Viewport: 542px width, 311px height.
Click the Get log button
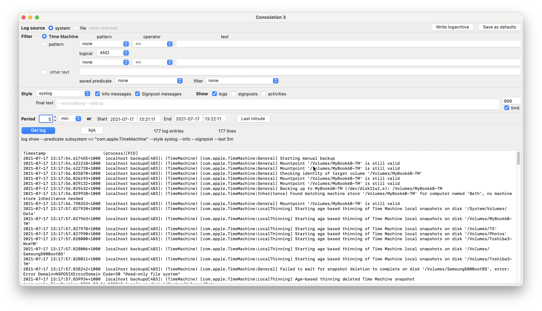pos(38,131)
